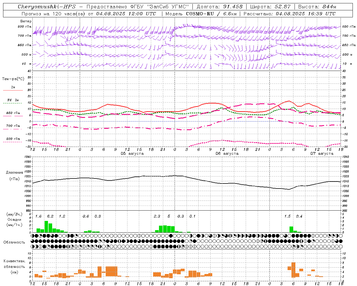Click the precipitation total 1.5
The image size is (357, 286).
(287, 216)
